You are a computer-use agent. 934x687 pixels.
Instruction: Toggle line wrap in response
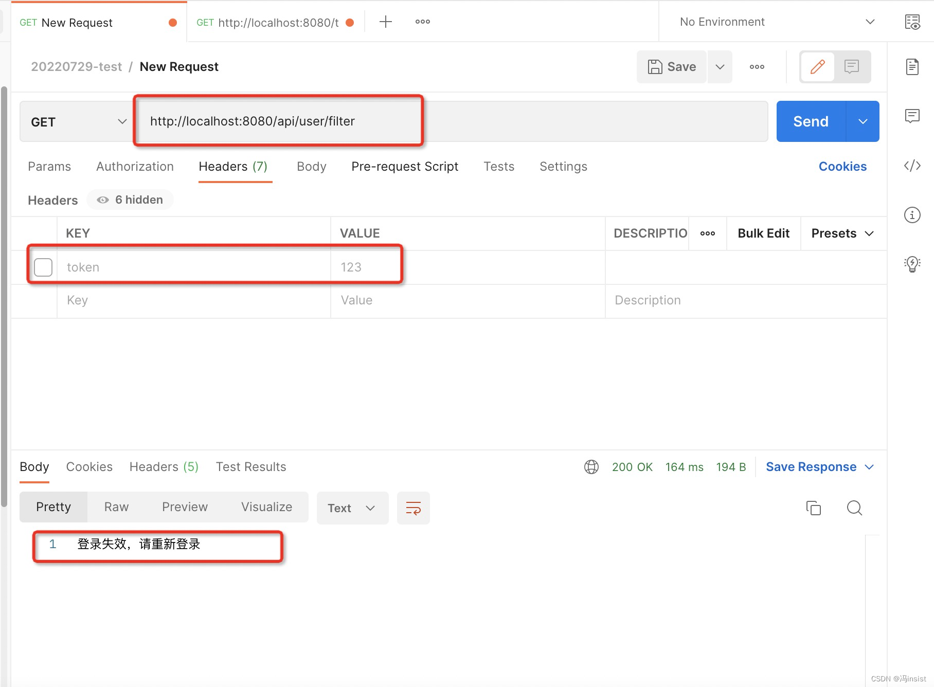[x=414, y=508]
